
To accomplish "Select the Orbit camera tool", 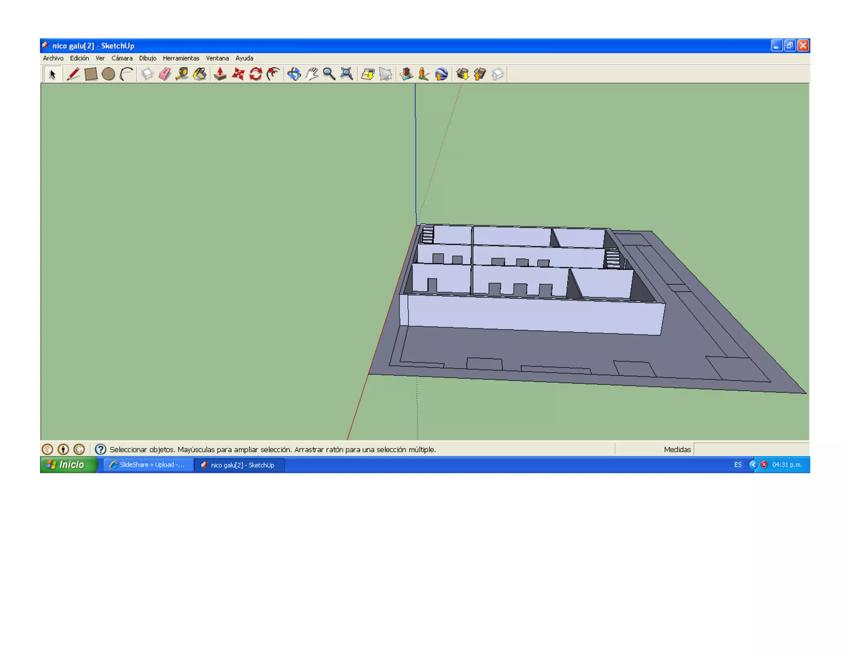I will [294, 74].
